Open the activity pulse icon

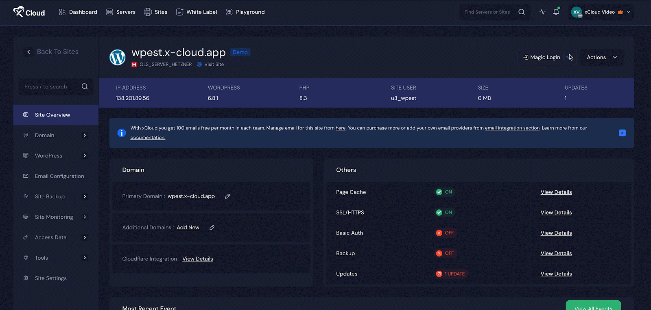[x=542, y=12]
